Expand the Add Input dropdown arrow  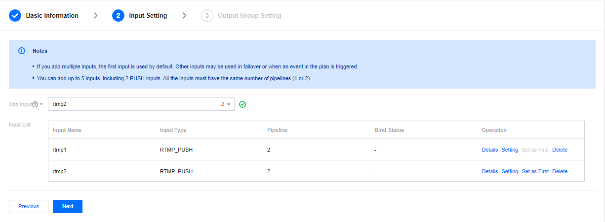pos(229,104)
